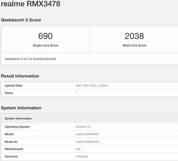Click the System Information table header row
Viewport: 178px width, 161px height.
(x=90, y=118)
